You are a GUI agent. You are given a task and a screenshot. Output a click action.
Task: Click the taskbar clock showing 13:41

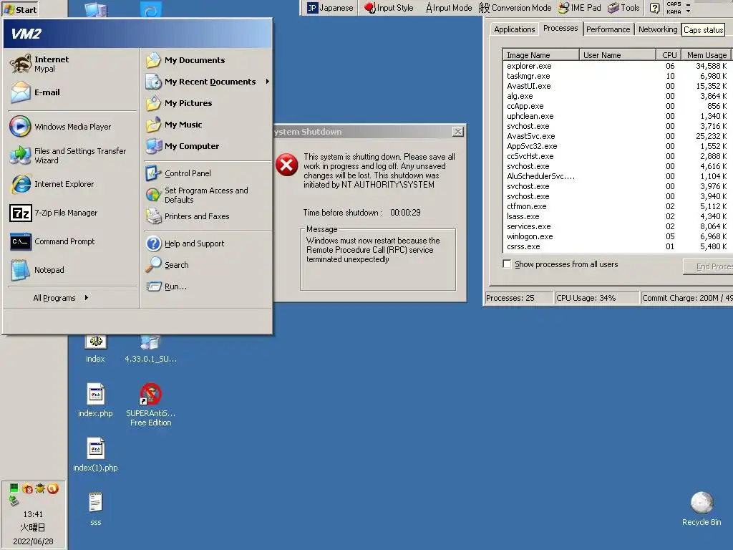[x=33, y=514]
